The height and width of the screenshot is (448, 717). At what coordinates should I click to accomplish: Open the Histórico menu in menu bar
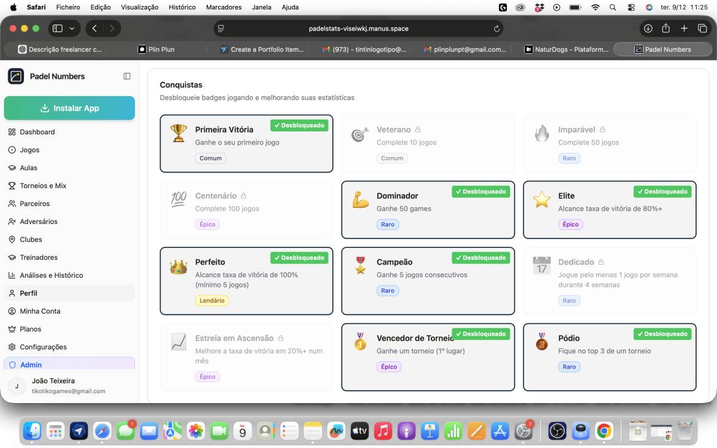point(182,7)
